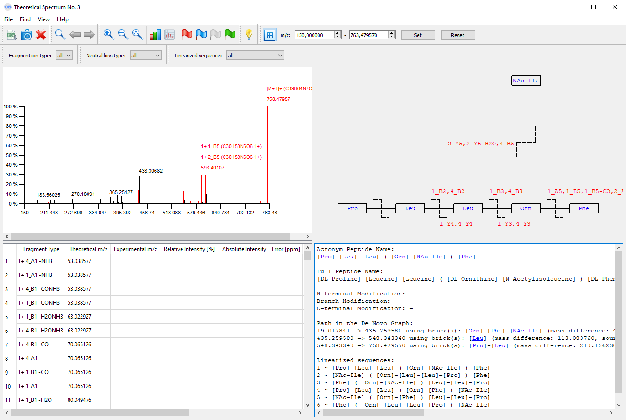Click the lightbulb icon in toolbar
Viewport: 626px width, 420px height.
pos(249,35)
